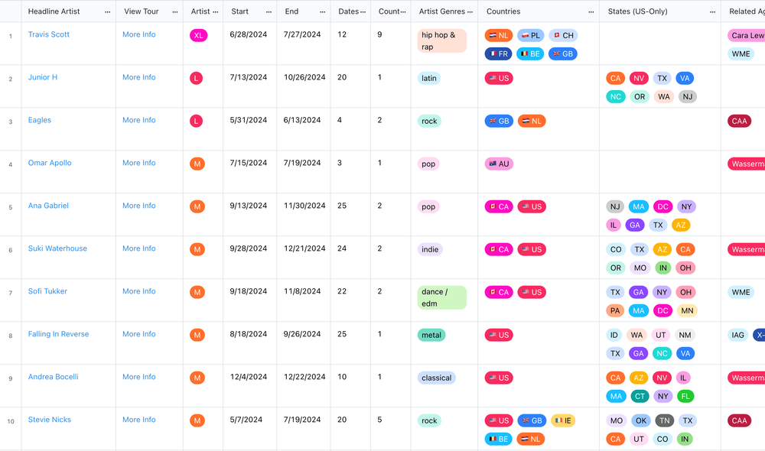Click PL country flag tag
Screen dimensions: 765x451
point(531,35)
